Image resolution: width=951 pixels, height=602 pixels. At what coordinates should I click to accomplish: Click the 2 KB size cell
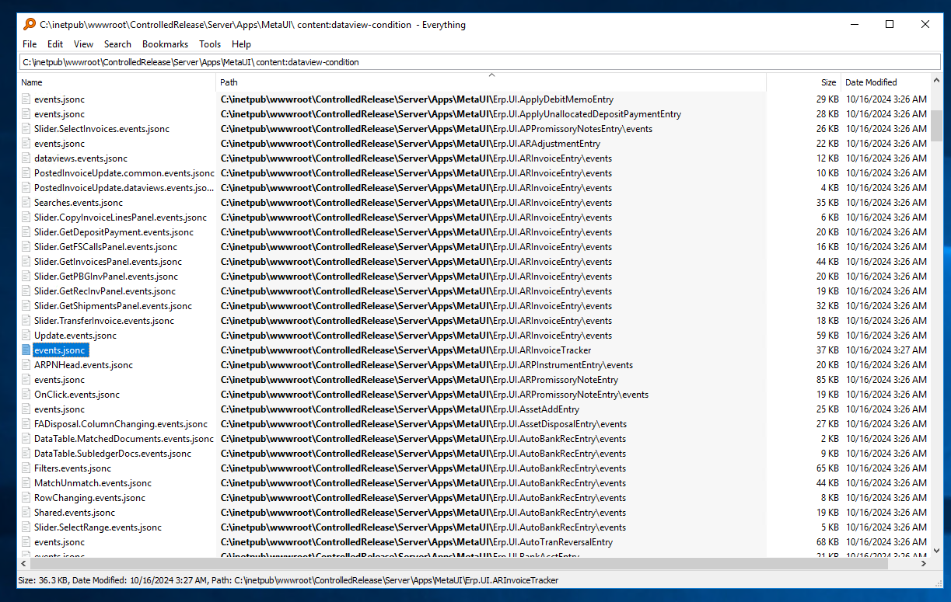830,439
